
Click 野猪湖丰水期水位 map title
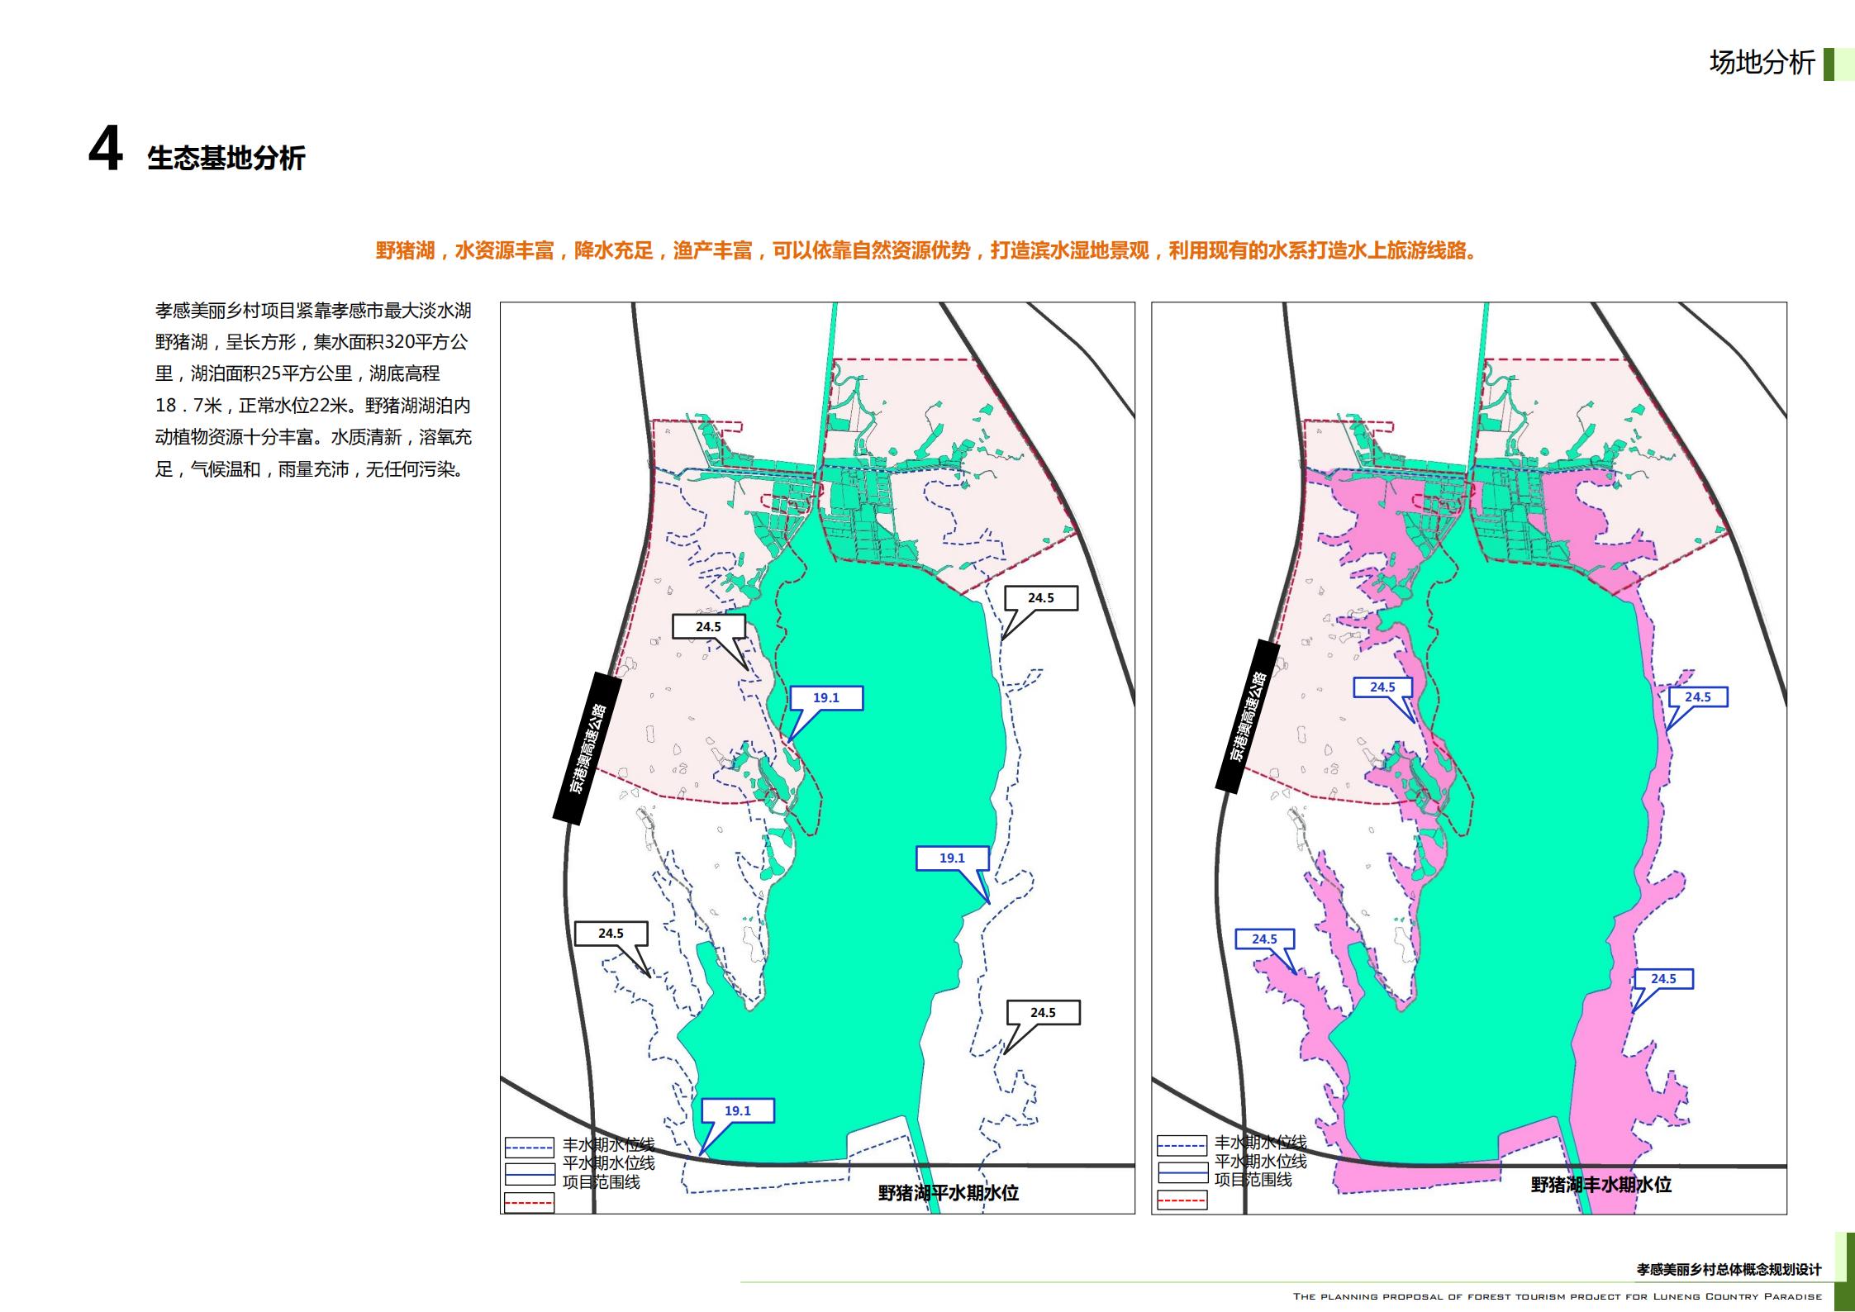coord(1601,1185)
